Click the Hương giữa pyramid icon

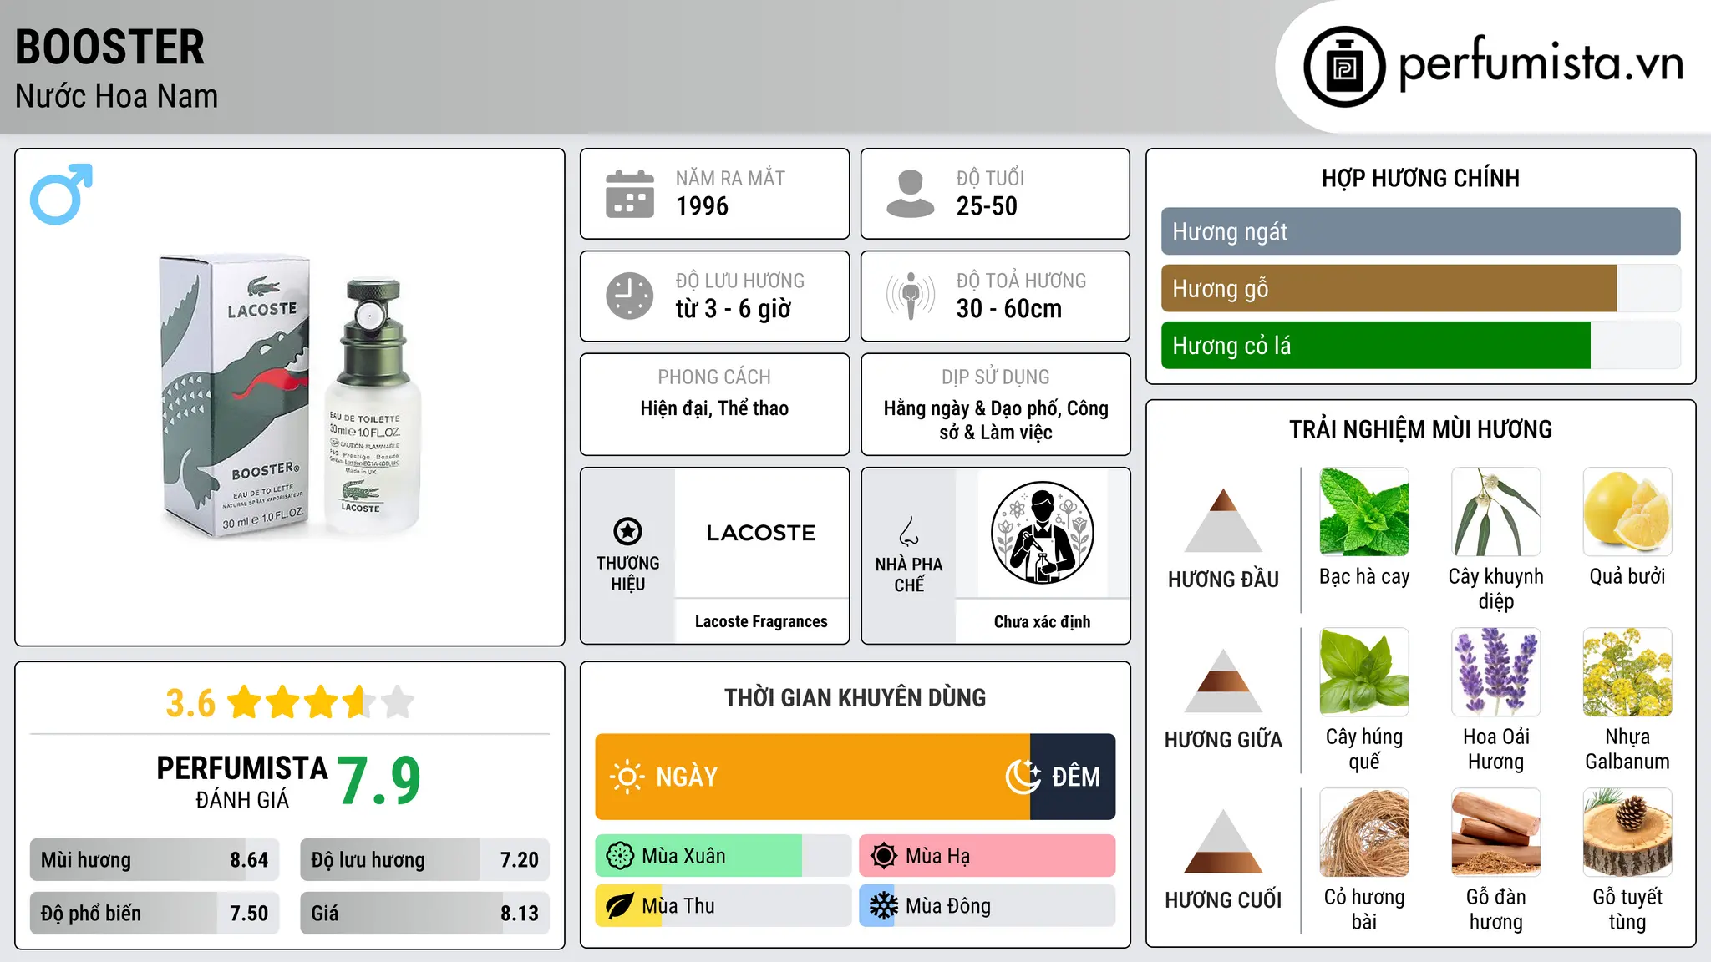[1223, 681]
